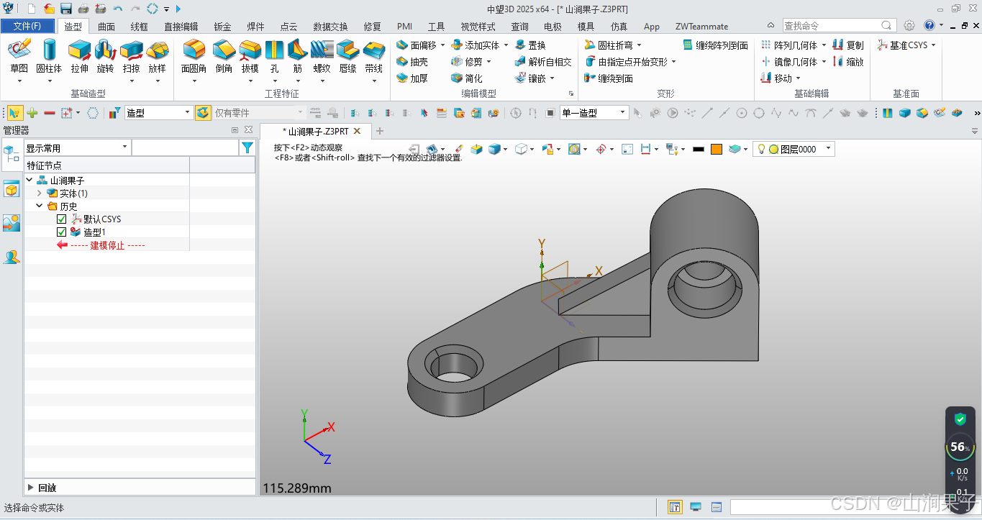The width and height of the screenshot is (982, 520).
Task: Select the 山涧果子.Z3PRT document tab
Action: [x=315, y=131]
